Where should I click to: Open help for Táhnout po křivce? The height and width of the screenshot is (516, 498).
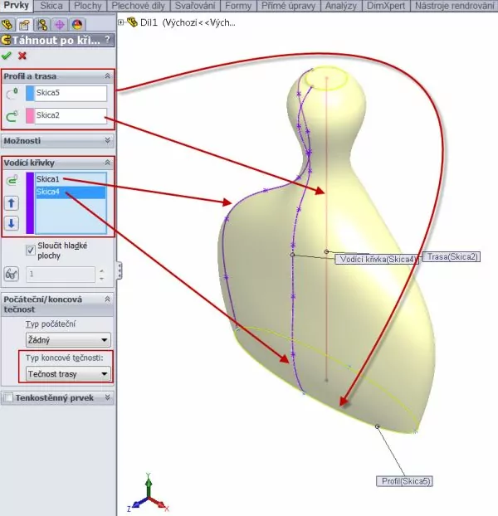point(109,40)
